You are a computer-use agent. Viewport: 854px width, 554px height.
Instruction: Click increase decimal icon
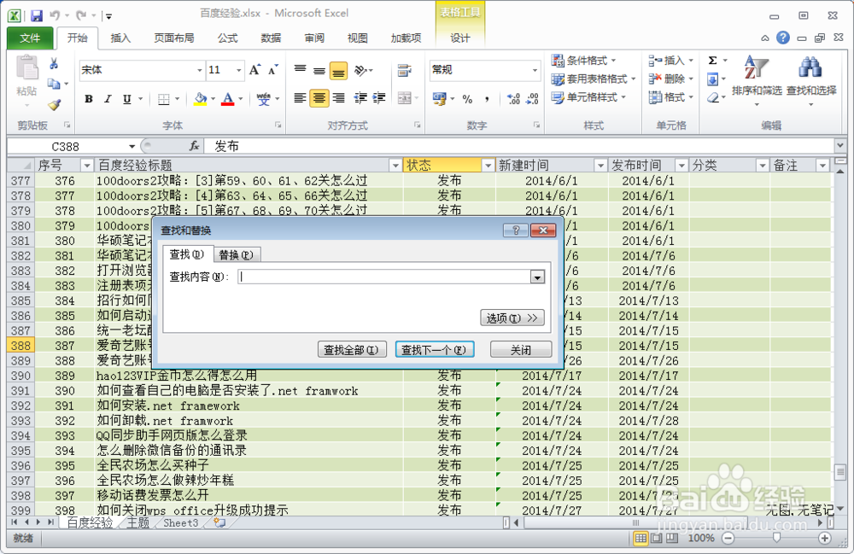(x=513, y=98)
